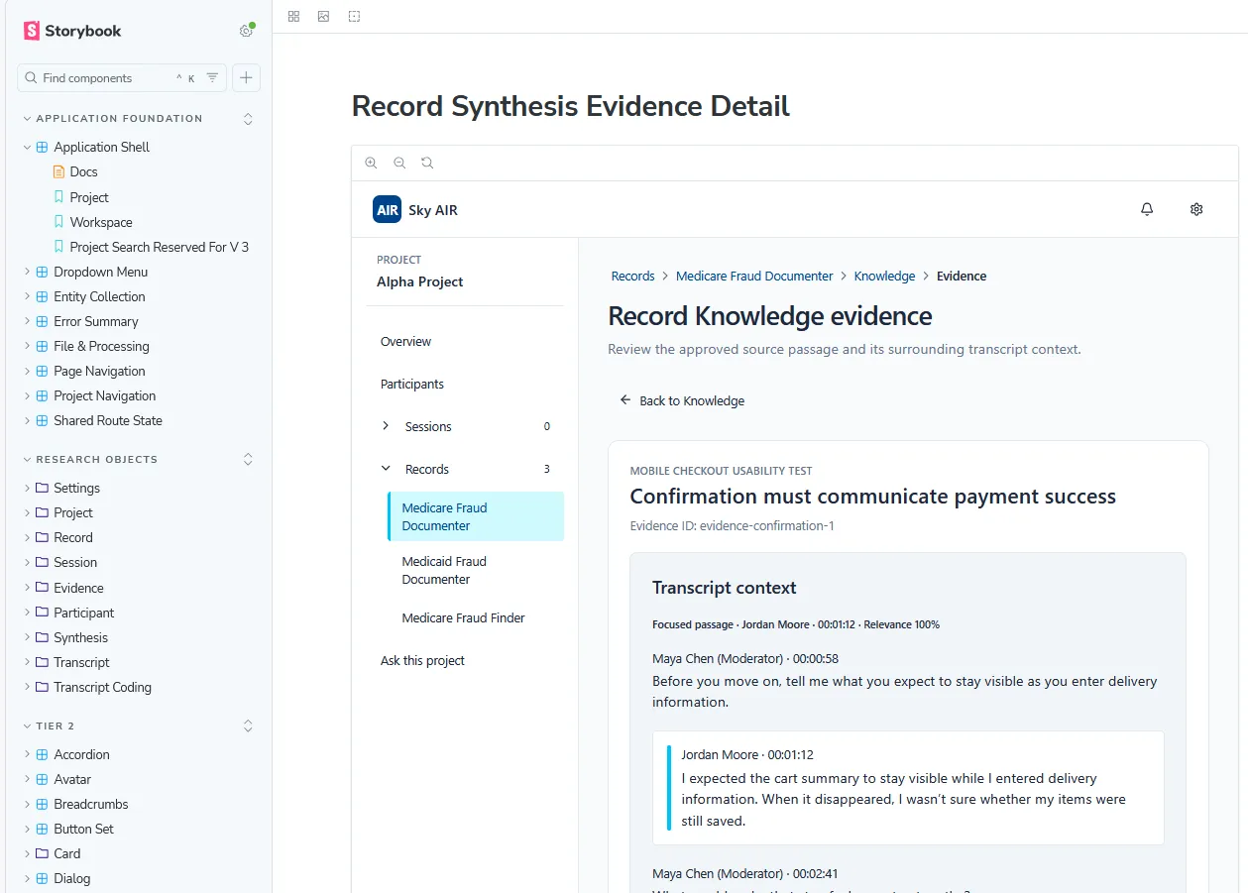Focus the Find components search field

(x=122, y=77)
